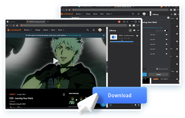Click the Library arrow icon

(138, 30)
